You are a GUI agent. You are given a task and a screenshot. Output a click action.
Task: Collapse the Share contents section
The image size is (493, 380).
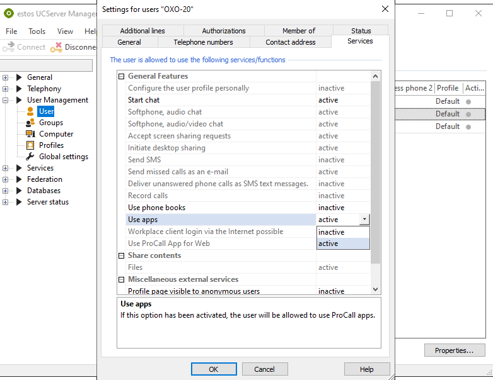[x=122, y=255]
